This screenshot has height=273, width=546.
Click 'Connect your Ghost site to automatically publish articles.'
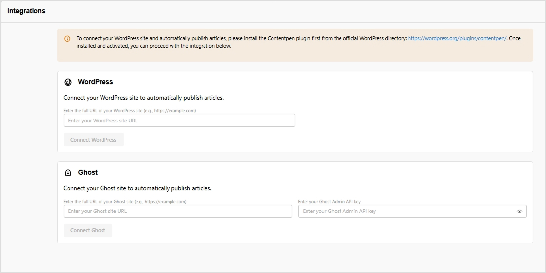(x=137, y=188)
